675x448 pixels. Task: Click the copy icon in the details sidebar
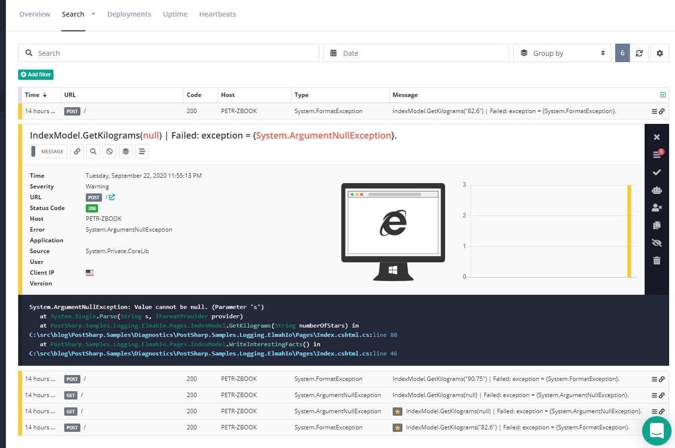click(x=657, y=225)
